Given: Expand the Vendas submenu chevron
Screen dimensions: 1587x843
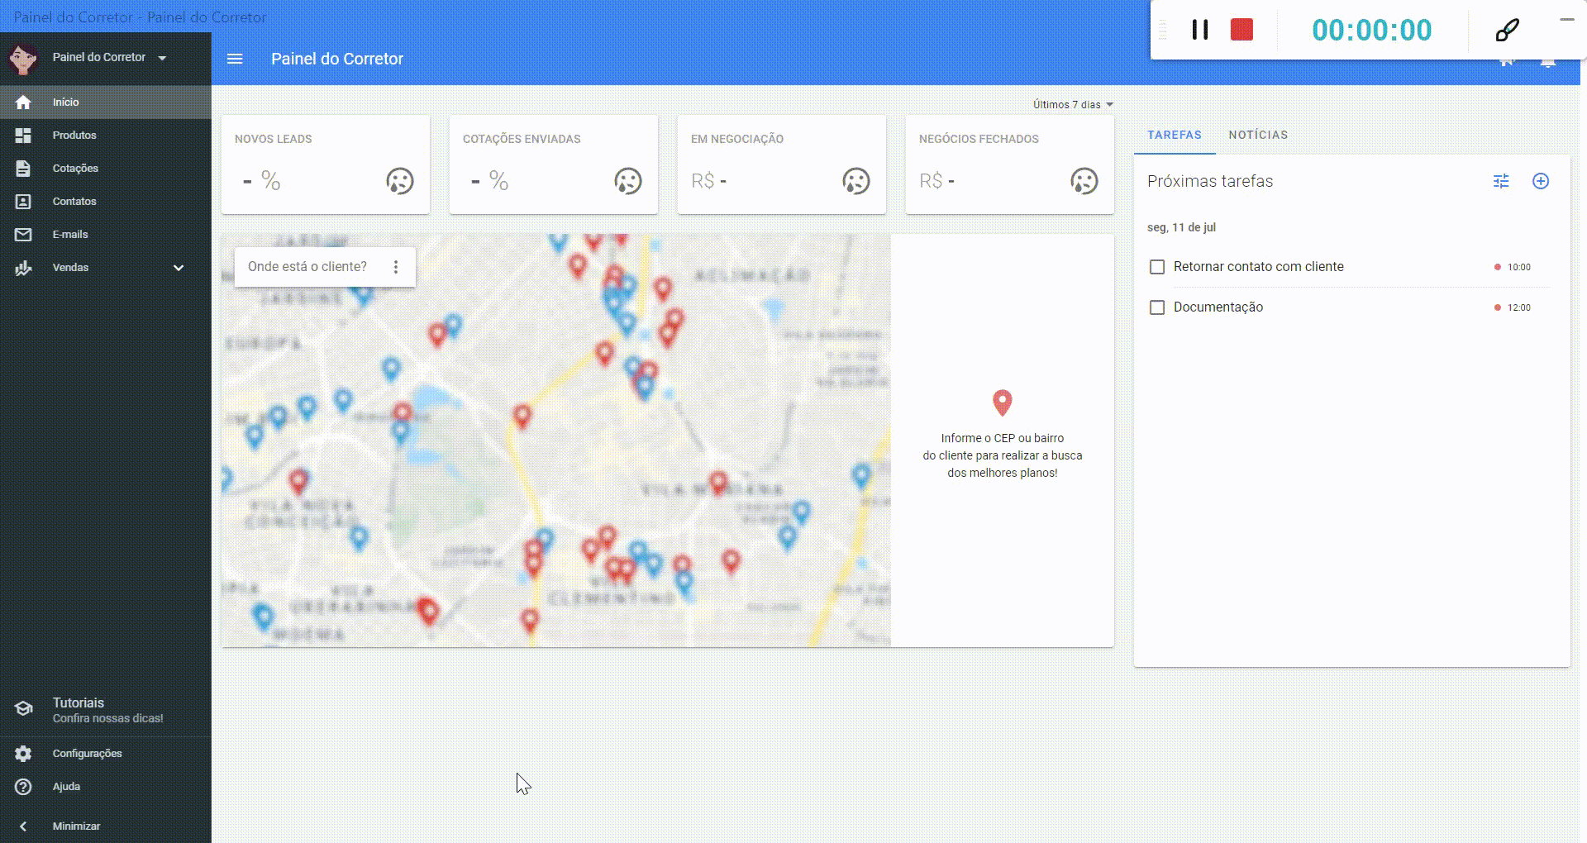Looking at the screenshot, I should point(179,268).
